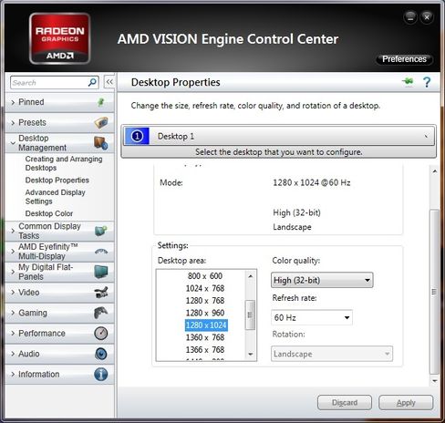
Task: Select 1366 x 768 desktop area
Action: pyautogui.click(x=205, y=350)
